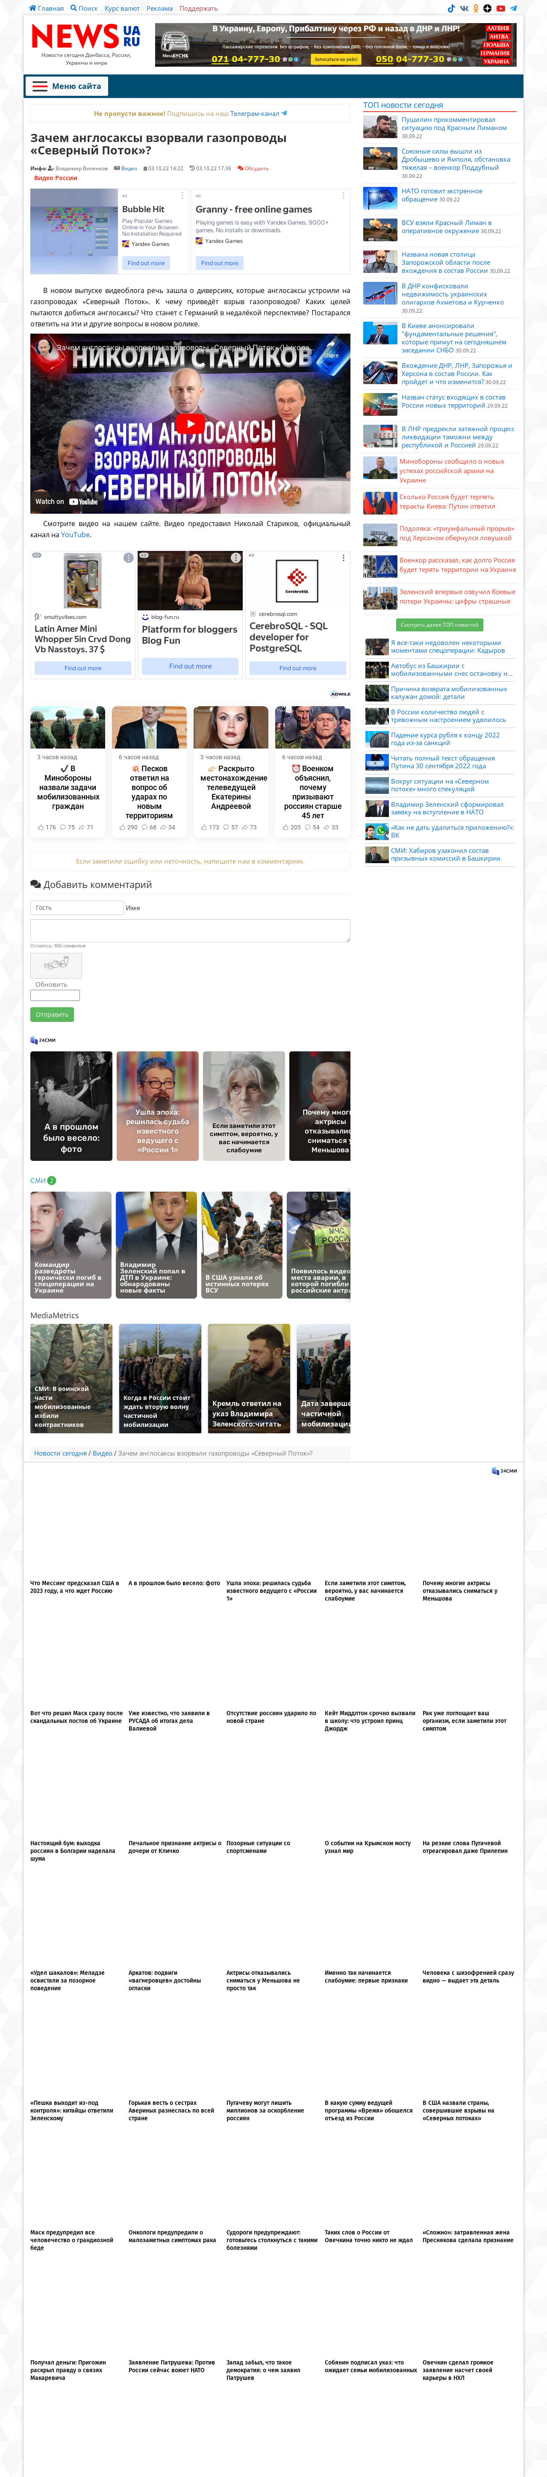Click Смотреть далее ТОП новостей green button
This screenshot has height=2477, width=547.
pyautogui.click(x=439, y=625)
